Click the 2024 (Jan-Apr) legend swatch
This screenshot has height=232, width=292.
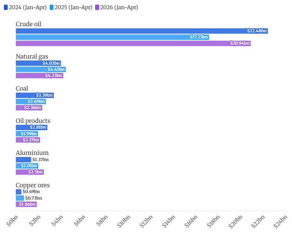pyautogui.click(x=6, y=7)
